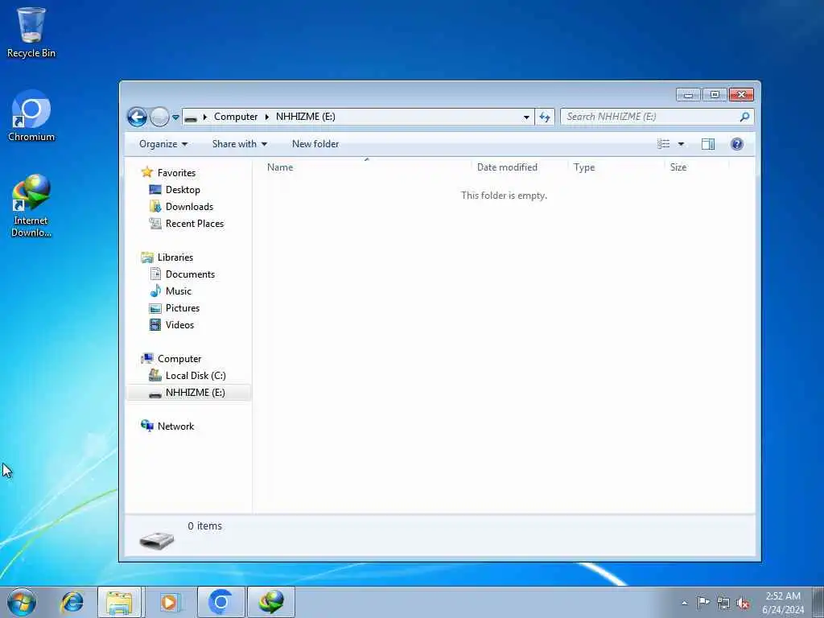Click the Music note icon
824x618 pixels.
point(155,290)
